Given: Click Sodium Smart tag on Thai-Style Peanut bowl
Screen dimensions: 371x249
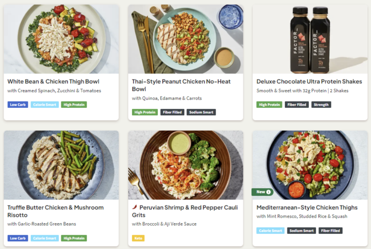Looking at the screenshot, I should pos(201,112).
